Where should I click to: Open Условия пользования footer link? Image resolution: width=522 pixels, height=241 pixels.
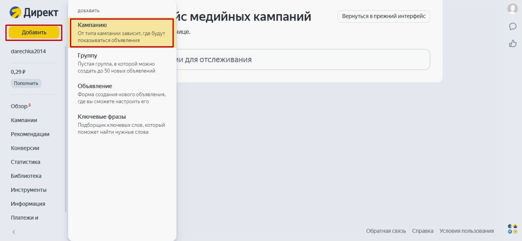466,231
